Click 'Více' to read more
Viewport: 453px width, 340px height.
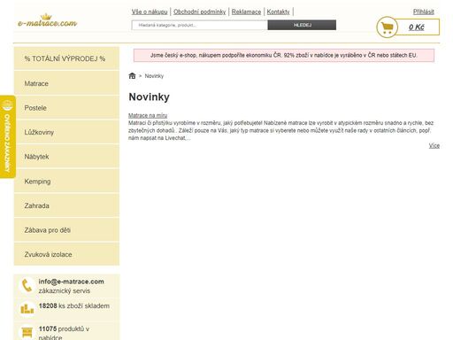pyautogui.click(x=434, y=145)
